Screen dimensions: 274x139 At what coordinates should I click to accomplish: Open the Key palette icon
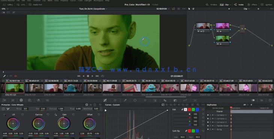[175, 100]
